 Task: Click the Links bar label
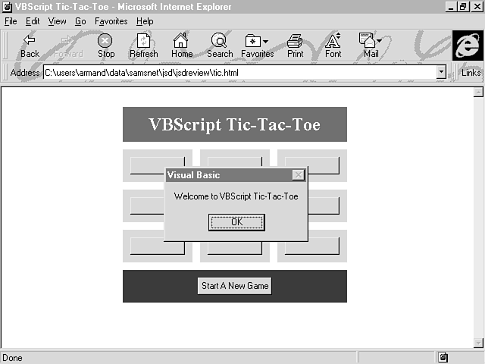(x=471, y=73)
